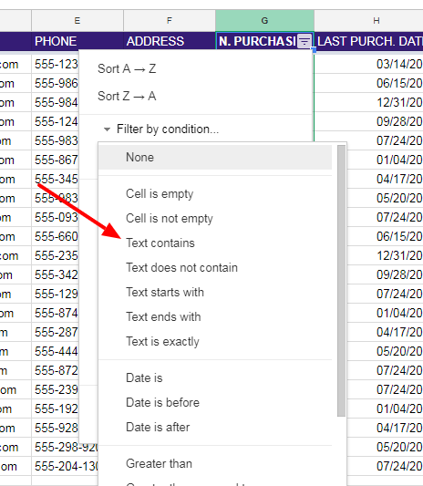Click the filter icon in N. PURCHASE header
The image size is (423, 486).
[x=304, y=41]
